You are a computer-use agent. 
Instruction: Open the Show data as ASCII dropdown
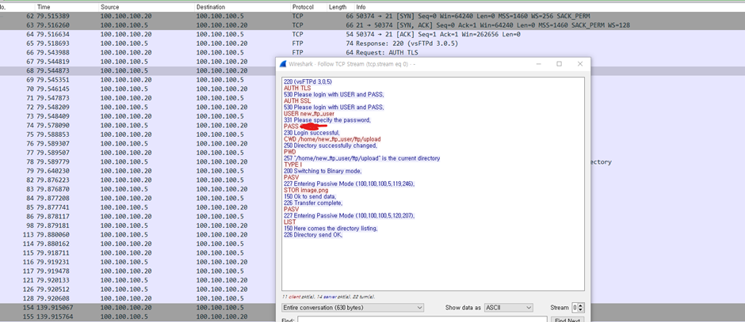(x=508, y=307)
